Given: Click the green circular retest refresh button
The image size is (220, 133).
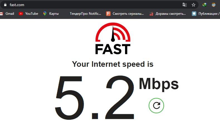Looking at the screenshot, I should coord(156,105).
